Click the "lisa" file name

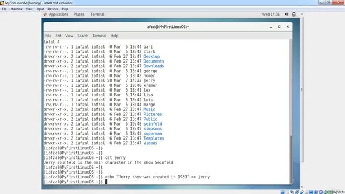pyautogui.click(x=148, y=95)
